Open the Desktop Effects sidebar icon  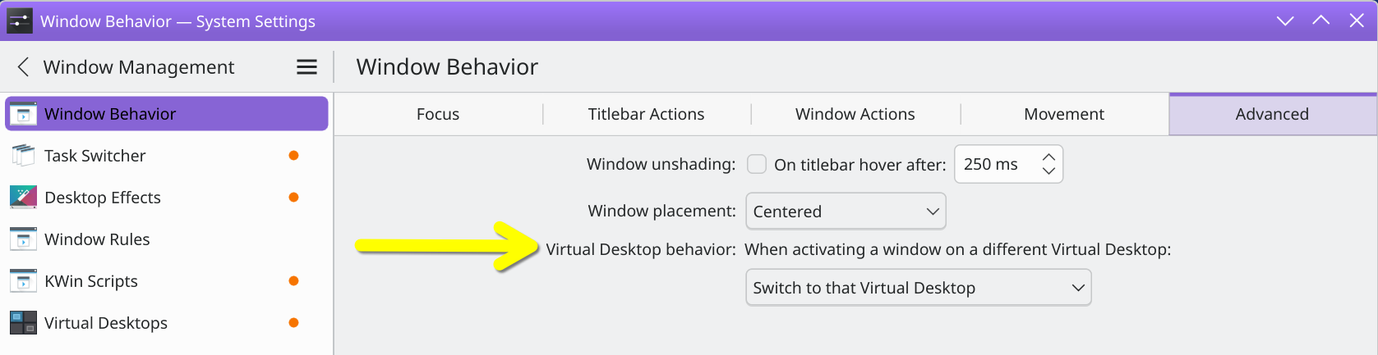coord(23,198)
